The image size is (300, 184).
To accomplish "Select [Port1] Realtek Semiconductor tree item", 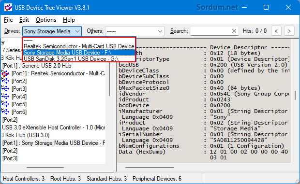I will 59,73.
